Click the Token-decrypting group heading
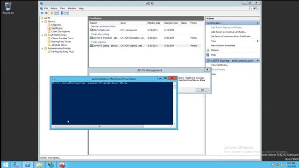Image resolution: width=299 pixels, height=168 pixels. (x=100, y=34)
